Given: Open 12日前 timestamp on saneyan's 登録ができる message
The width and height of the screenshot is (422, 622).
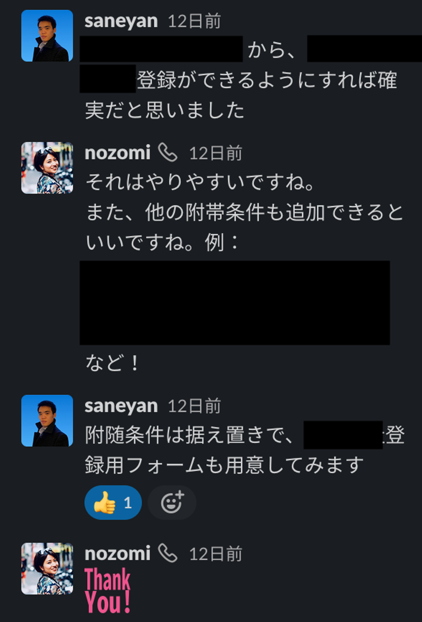Looking at the screenshot, I should (194, 21).
